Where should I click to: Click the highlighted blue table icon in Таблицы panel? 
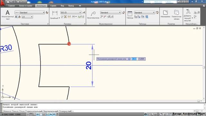point(147,17)
